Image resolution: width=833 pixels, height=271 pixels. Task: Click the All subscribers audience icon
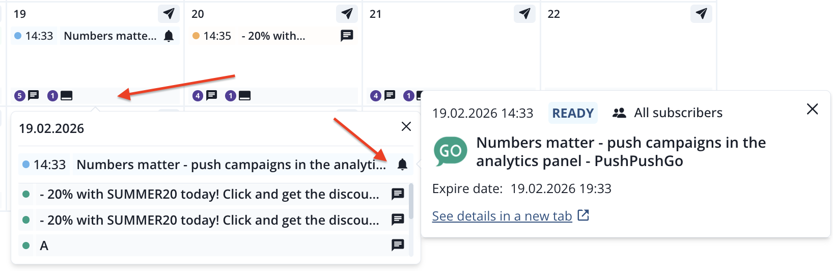(x=619, y=113)
